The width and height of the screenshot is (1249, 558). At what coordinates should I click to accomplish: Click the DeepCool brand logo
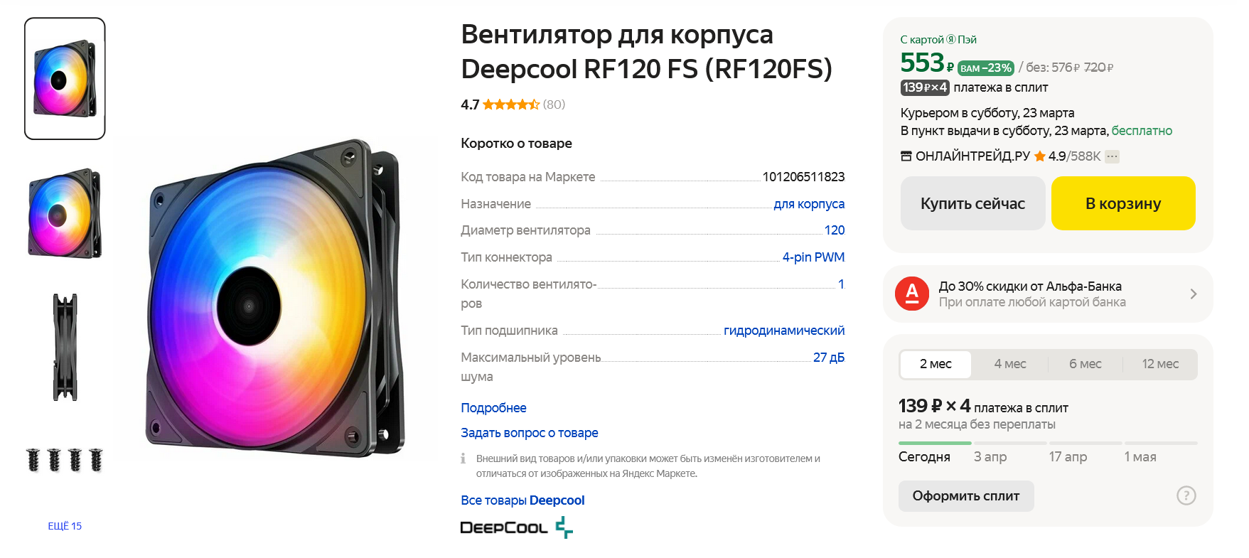coord(517,527)
